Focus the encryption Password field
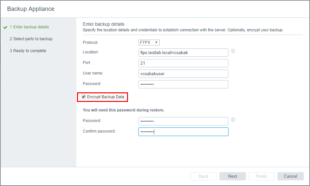 (183, 121)
